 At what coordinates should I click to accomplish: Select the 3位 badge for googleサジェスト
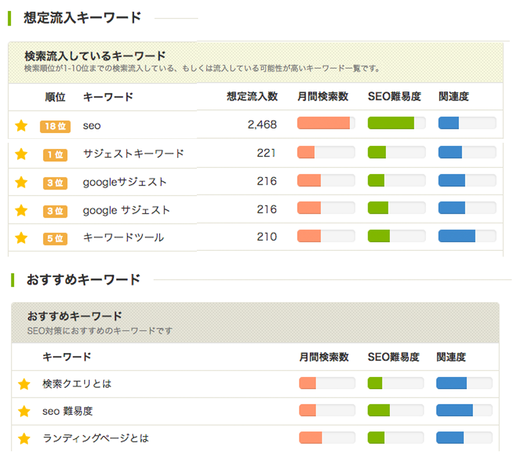point(54,182)
